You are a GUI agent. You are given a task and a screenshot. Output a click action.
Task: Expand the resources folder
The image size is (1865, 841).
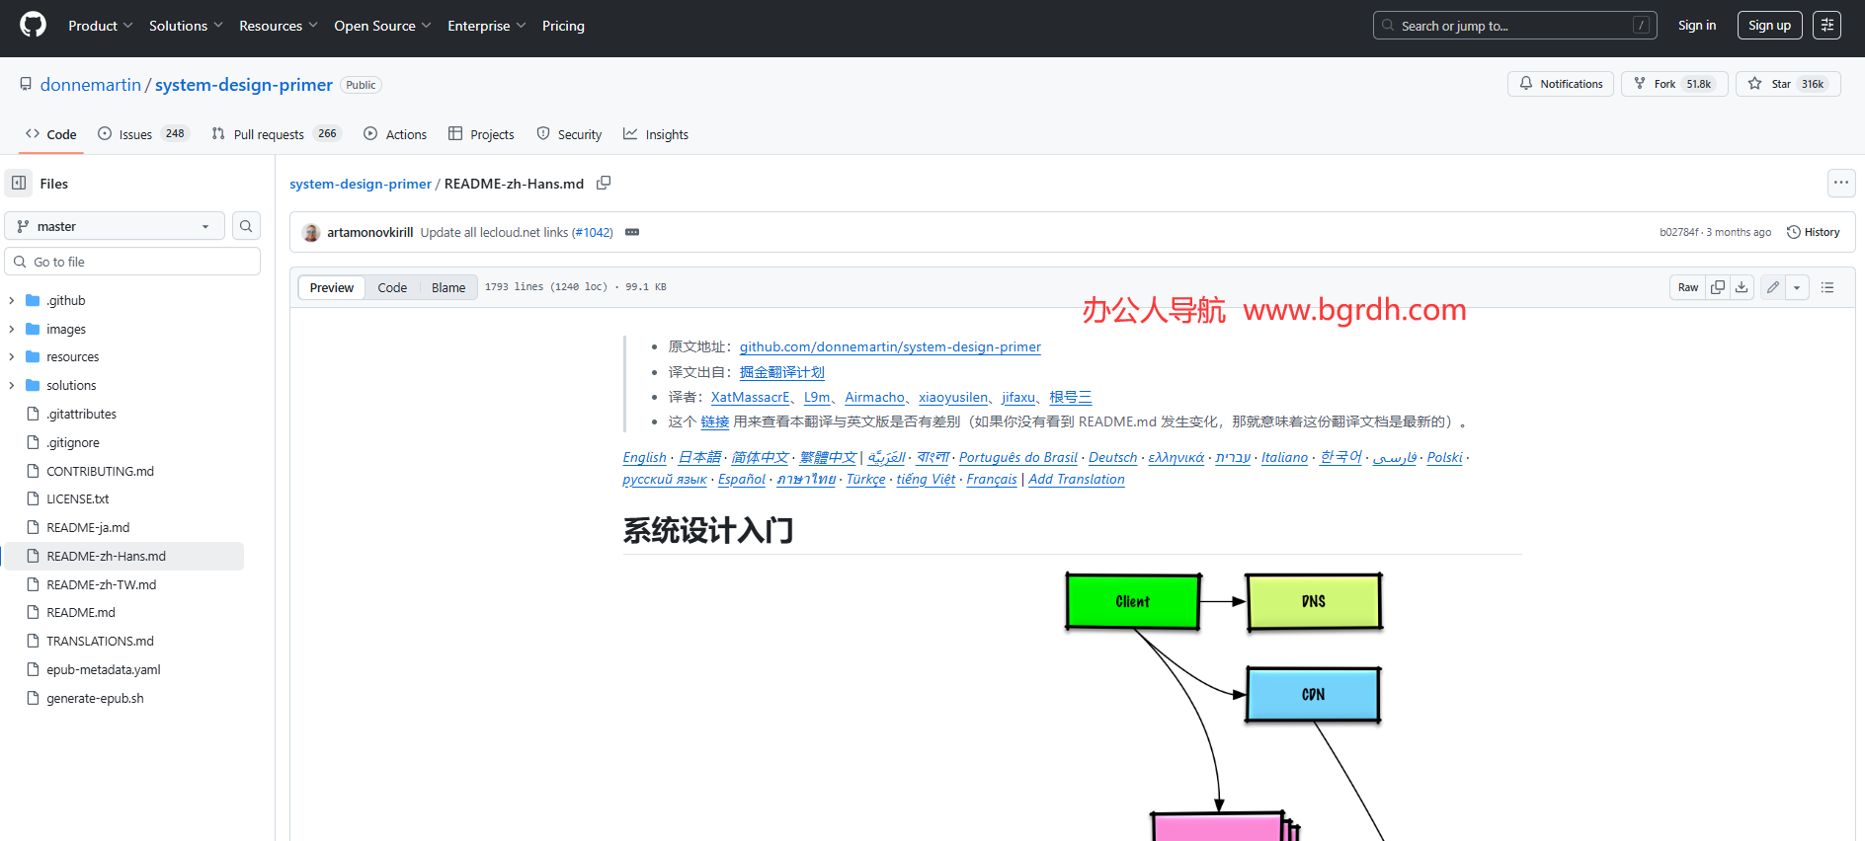12,356
